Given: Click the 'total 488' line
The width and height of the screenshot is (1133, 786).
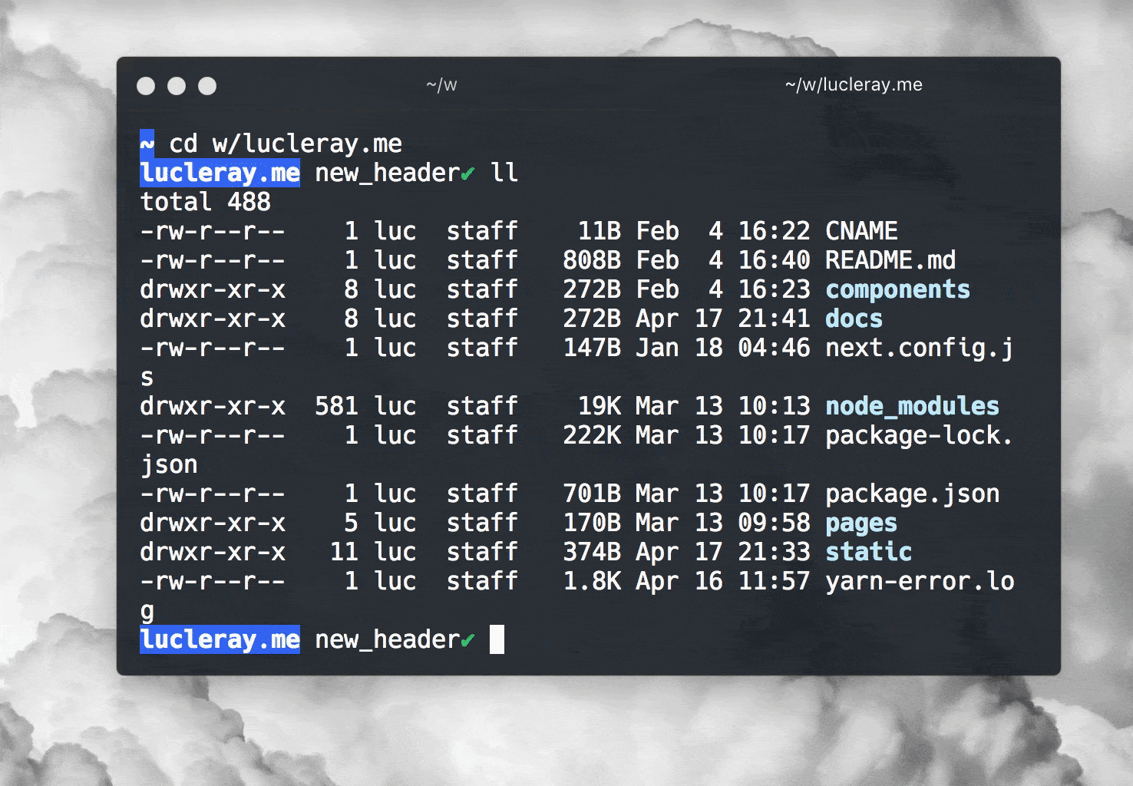Looking at the screenshot, I should click(x=206, y=202).
